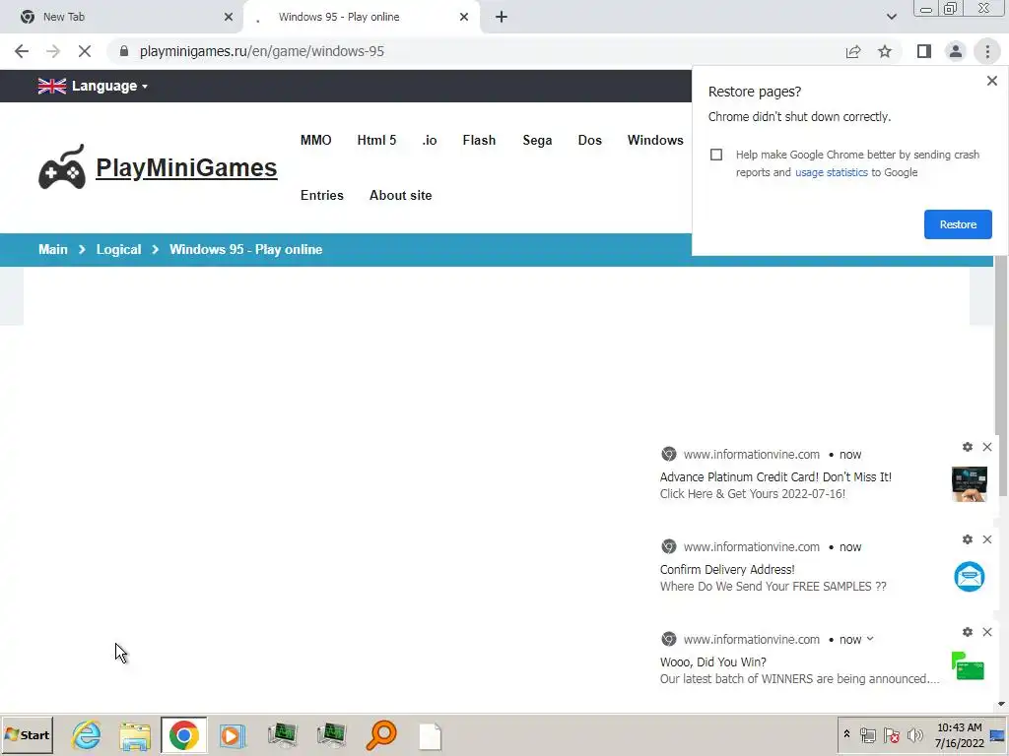Open the Windows games menu
Image resolution: width=1009 pixels, height=756 pixels.
coord(655,140)
